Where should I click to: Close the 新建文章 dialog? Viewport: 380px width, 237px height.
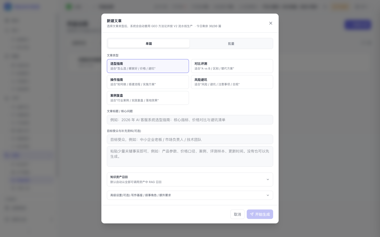pyautogui.click(x=270, y=23)
